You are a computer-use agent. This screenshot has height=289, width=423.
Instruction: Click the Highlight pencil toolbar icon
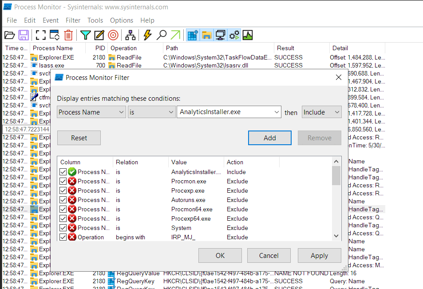99,35
